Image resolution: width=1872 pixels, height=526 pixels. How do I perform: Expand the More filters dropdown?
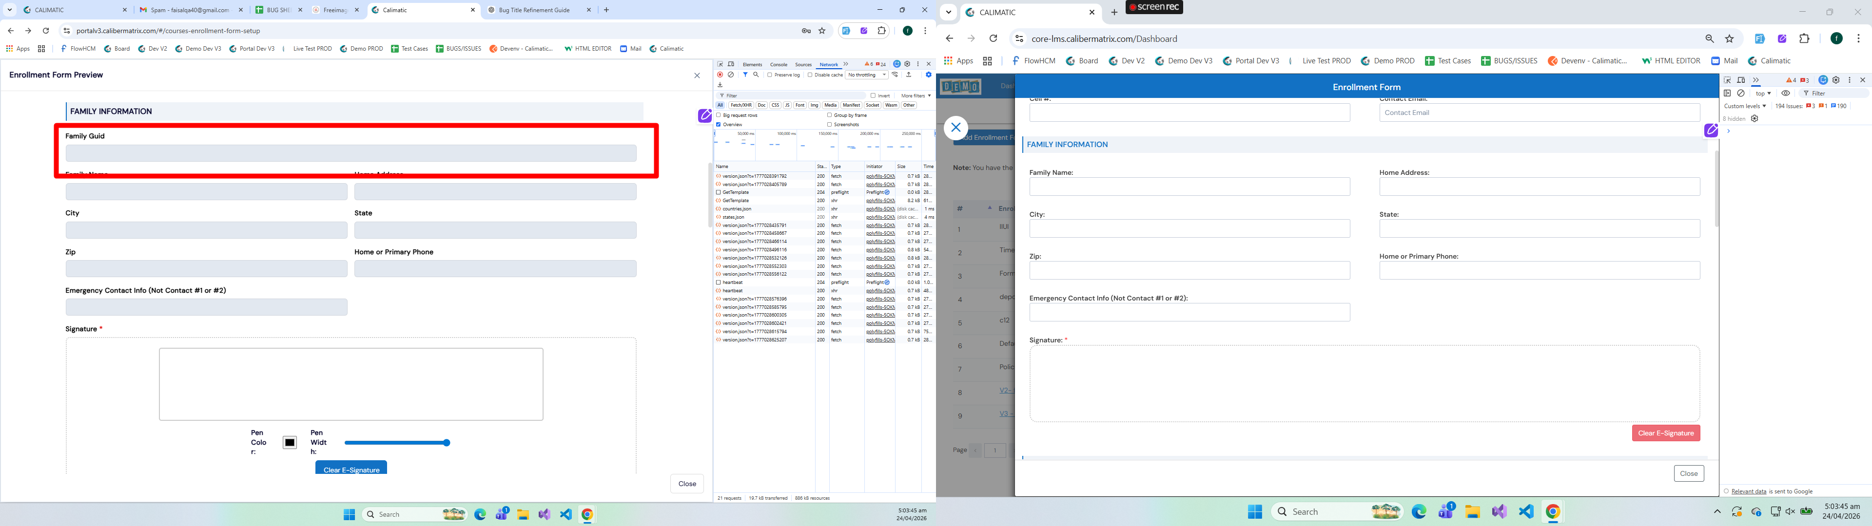point(916,96)
